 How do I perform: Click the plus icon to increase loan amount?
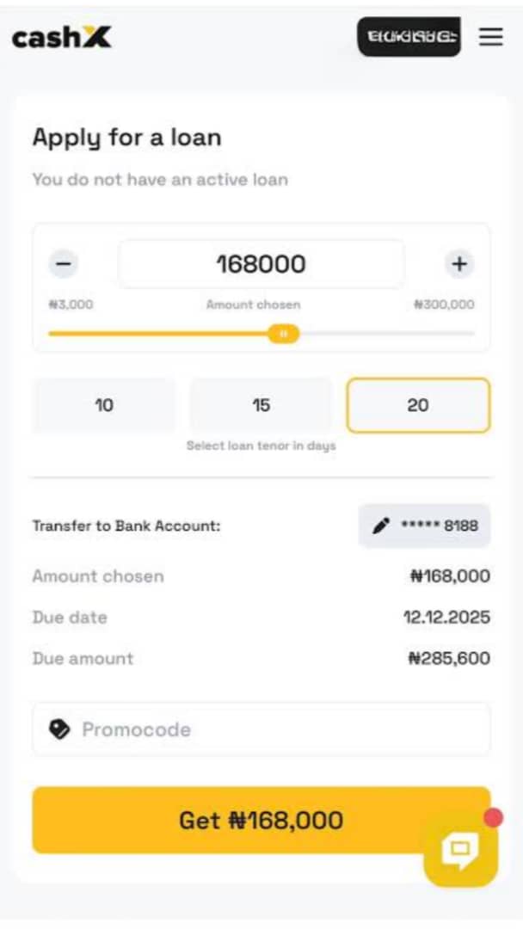459,264
